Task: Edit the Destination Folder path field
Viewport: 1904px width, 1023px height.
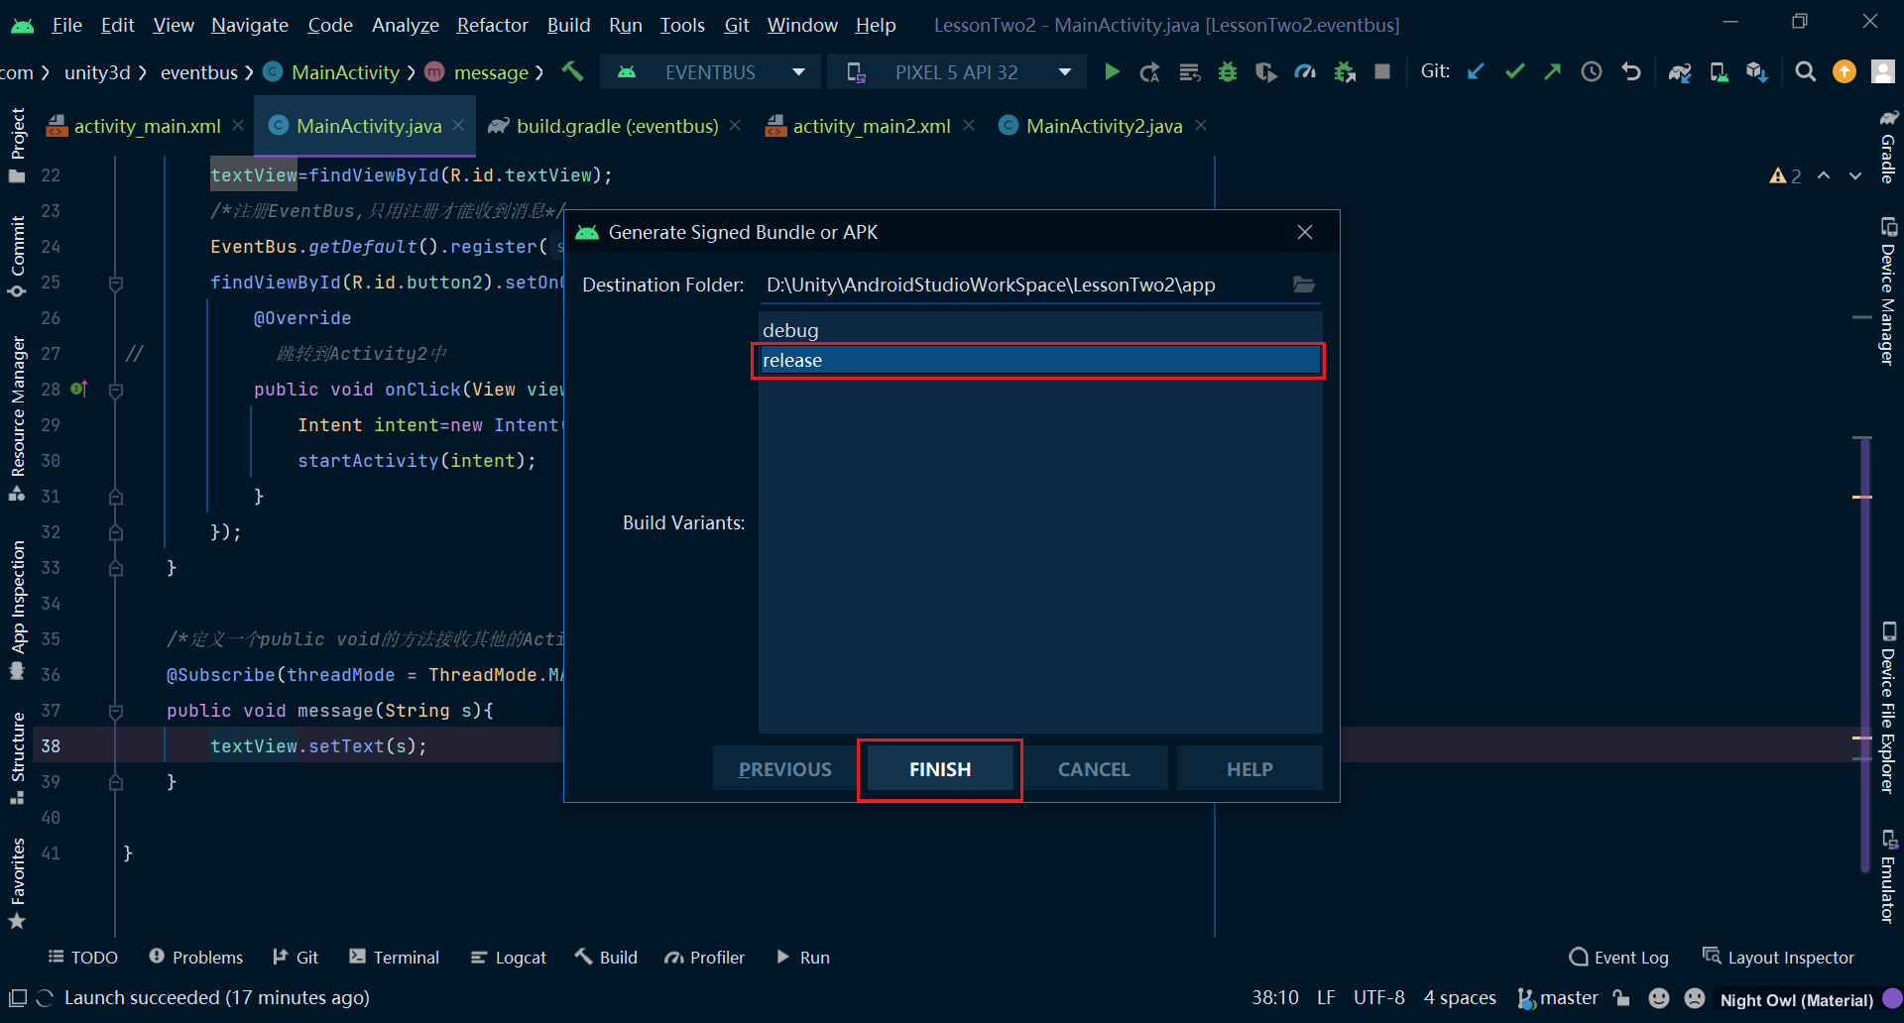Action: [x=1024, y=285]
